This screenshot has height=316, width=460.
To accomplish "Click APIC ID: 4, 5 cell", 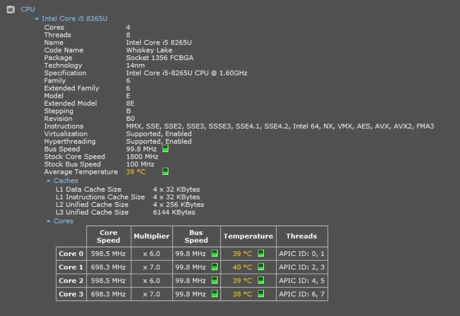I will tap(302, 281).
